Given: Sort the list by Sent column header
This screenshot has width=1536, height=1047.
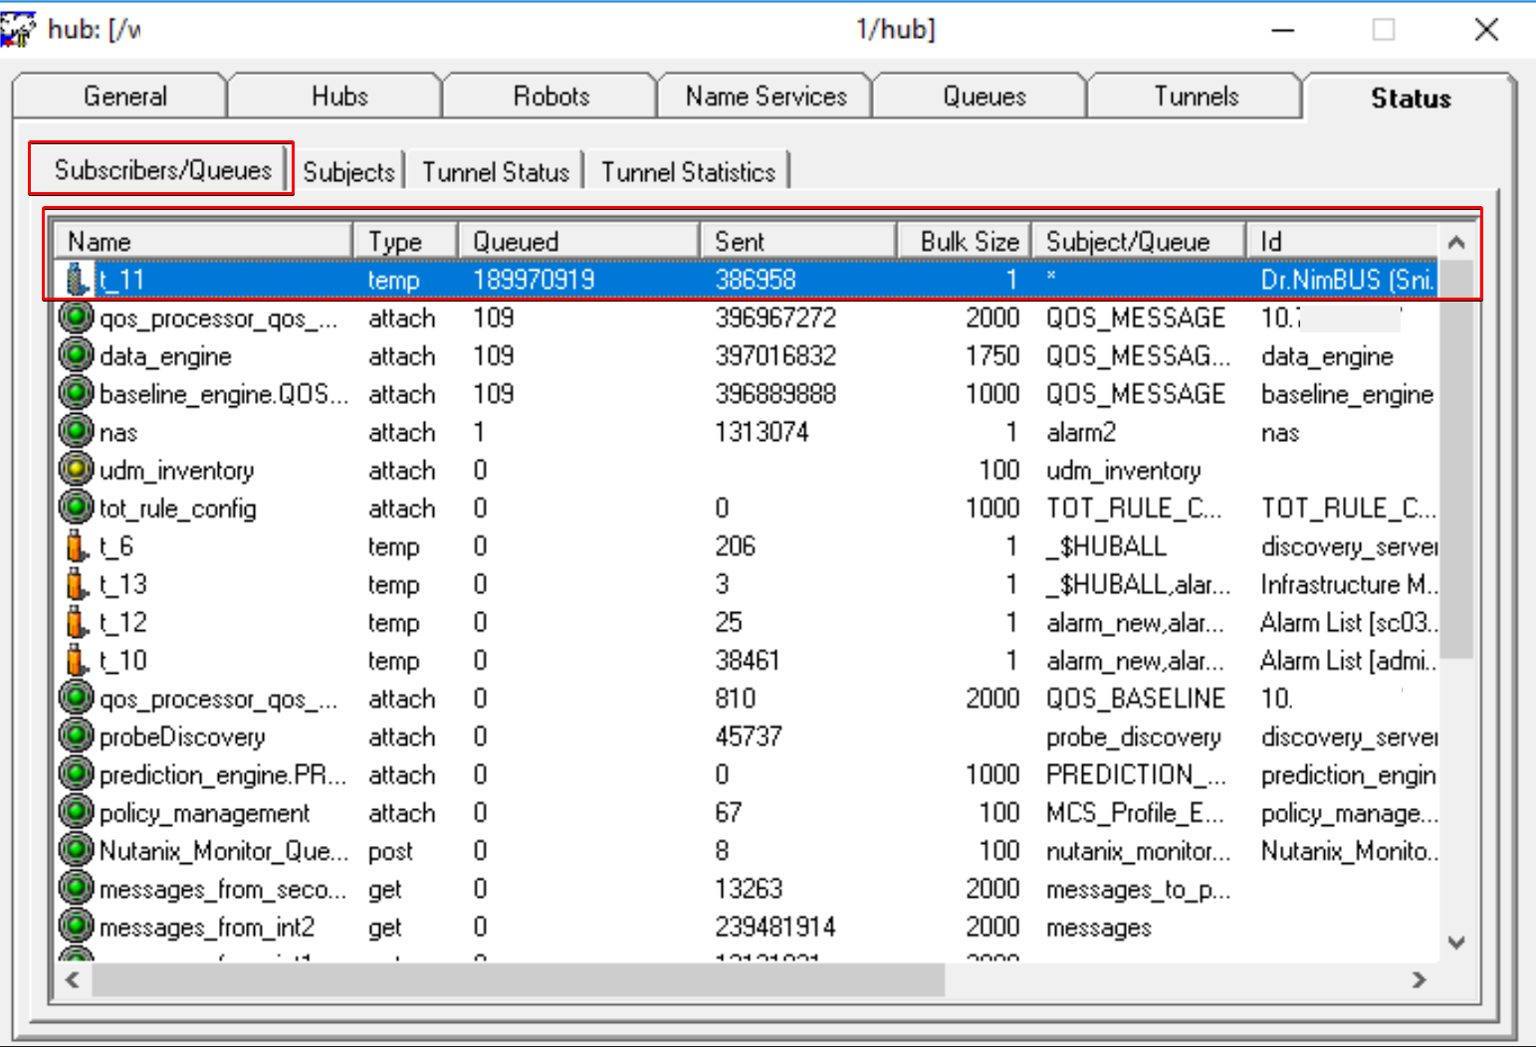Looking at the screenshot, I should [796, 242].
